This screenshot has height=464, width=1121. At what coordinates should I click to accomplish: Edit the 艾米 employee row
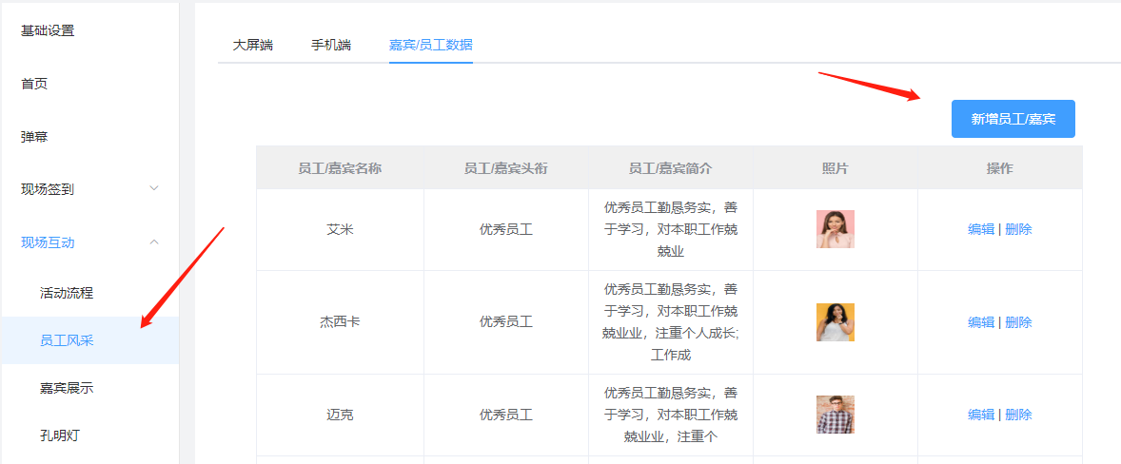981,229
